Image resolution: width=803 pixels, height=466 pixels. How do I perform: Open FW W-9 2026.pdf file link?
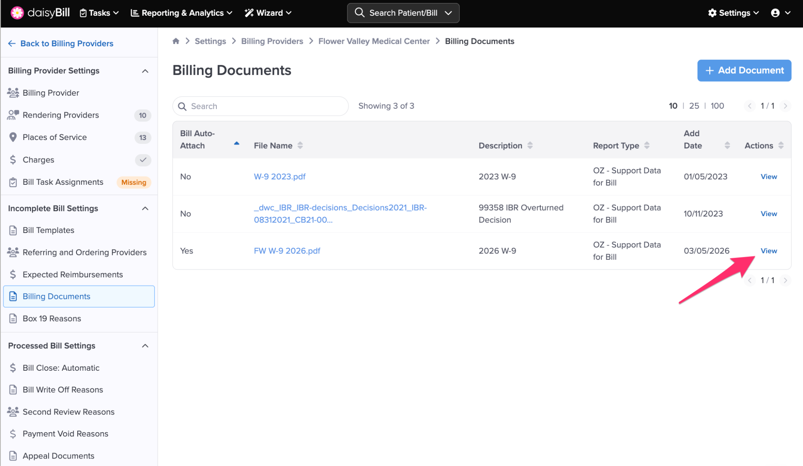(x=287, y=251)
